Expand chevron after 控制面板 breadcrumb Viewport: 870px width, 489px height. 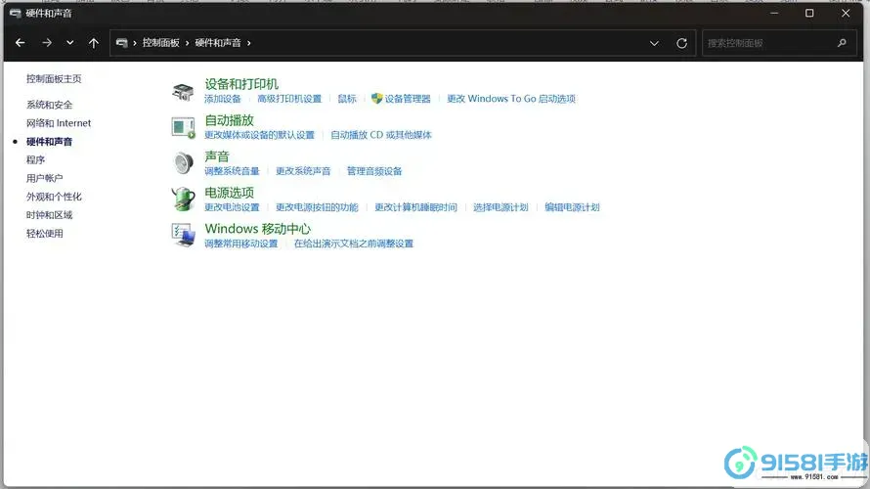187,43
